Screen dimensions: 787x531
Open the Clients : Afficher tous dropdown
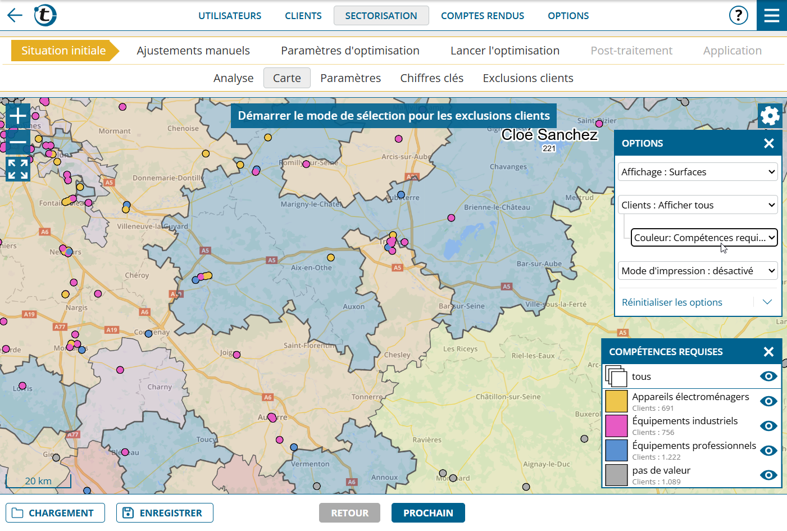698,205
